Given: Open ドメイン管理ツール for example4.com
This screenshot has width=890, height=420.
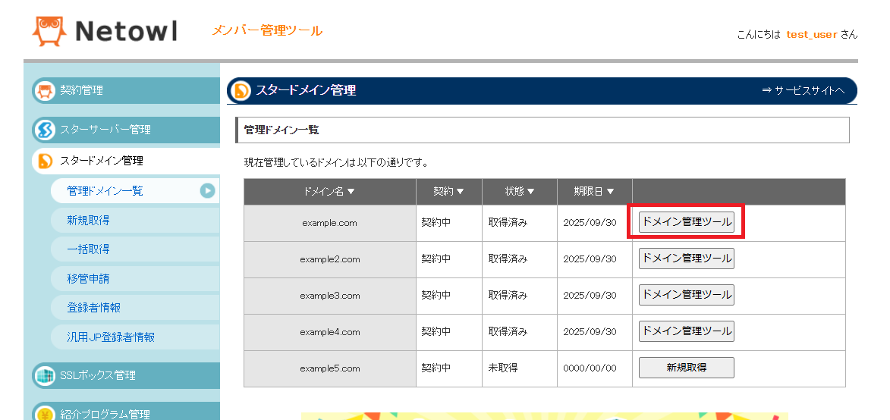Looking at the screenshot, I should [686, 331].
